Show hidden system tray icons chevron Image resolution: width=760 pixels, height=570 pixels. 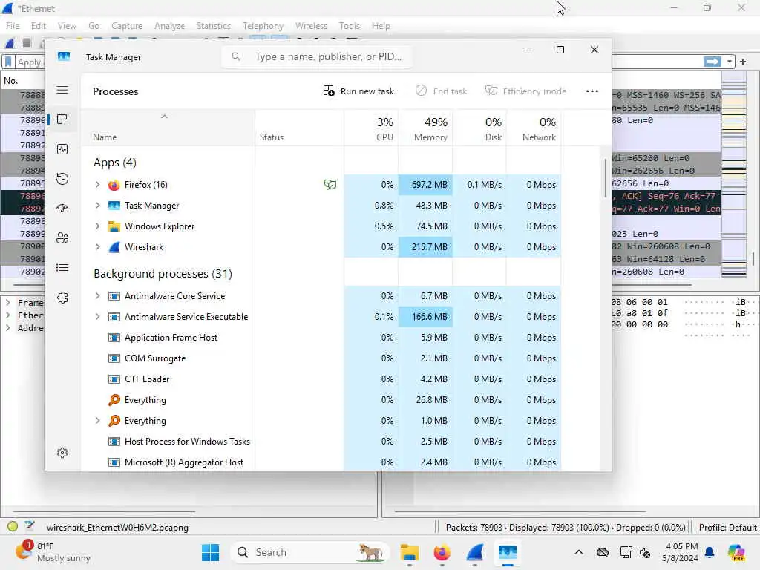579,552
